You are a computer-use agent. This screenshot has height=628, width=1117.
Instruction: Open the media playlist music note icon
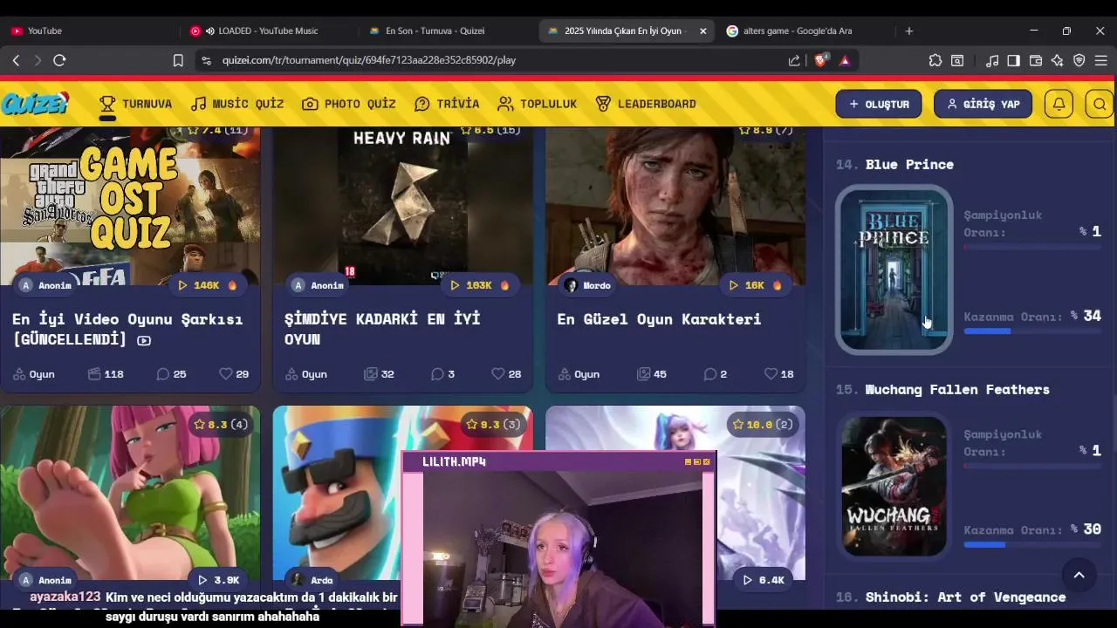[x=992, y=60]
